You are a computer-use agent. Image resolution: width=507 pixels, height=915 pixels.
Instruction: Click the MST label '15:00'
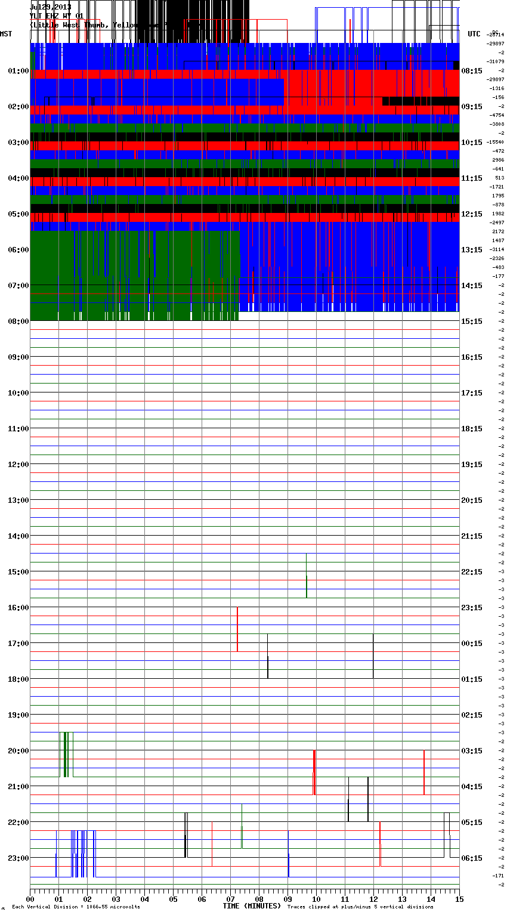click(x=18, y=572)
